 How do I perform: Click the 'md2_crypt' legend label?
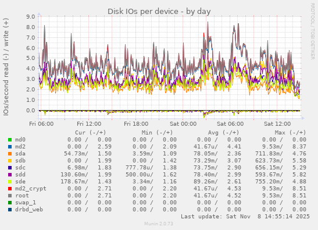coord(31,189)
